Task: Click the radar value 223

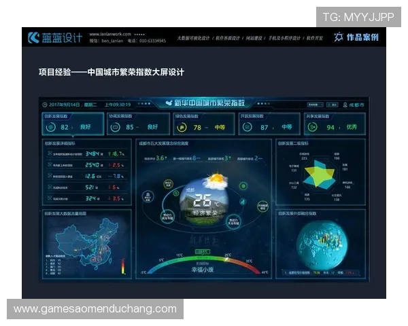Action: click(x=304, y=158)
